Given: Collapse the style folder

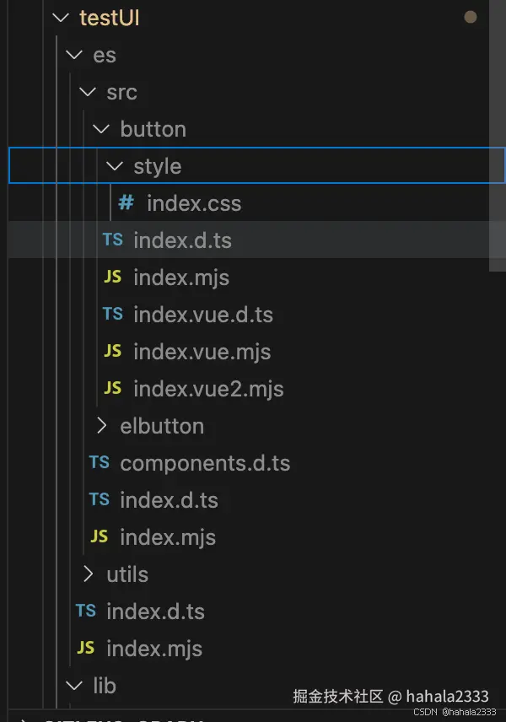Looking at the screenshot, I should 115,166.
